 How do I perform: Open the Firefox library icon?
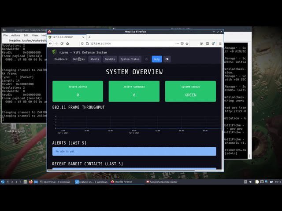202,44
